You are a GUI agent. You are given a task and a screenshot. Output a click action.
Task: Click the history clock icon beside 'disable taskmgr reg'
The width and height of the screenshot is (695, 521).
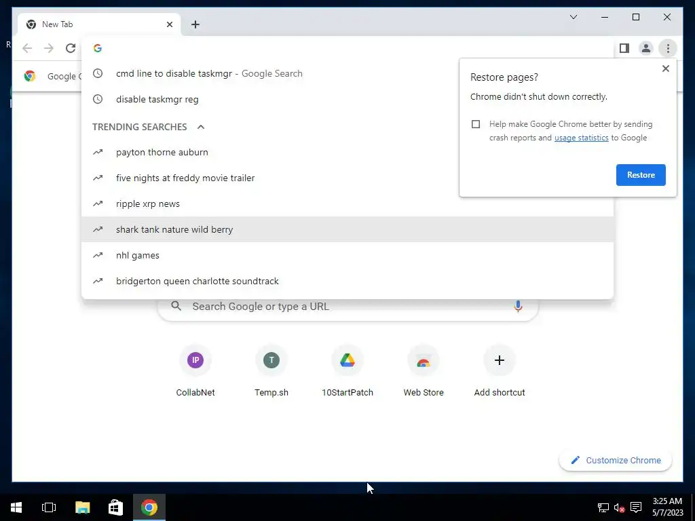(x=98, y=99)
